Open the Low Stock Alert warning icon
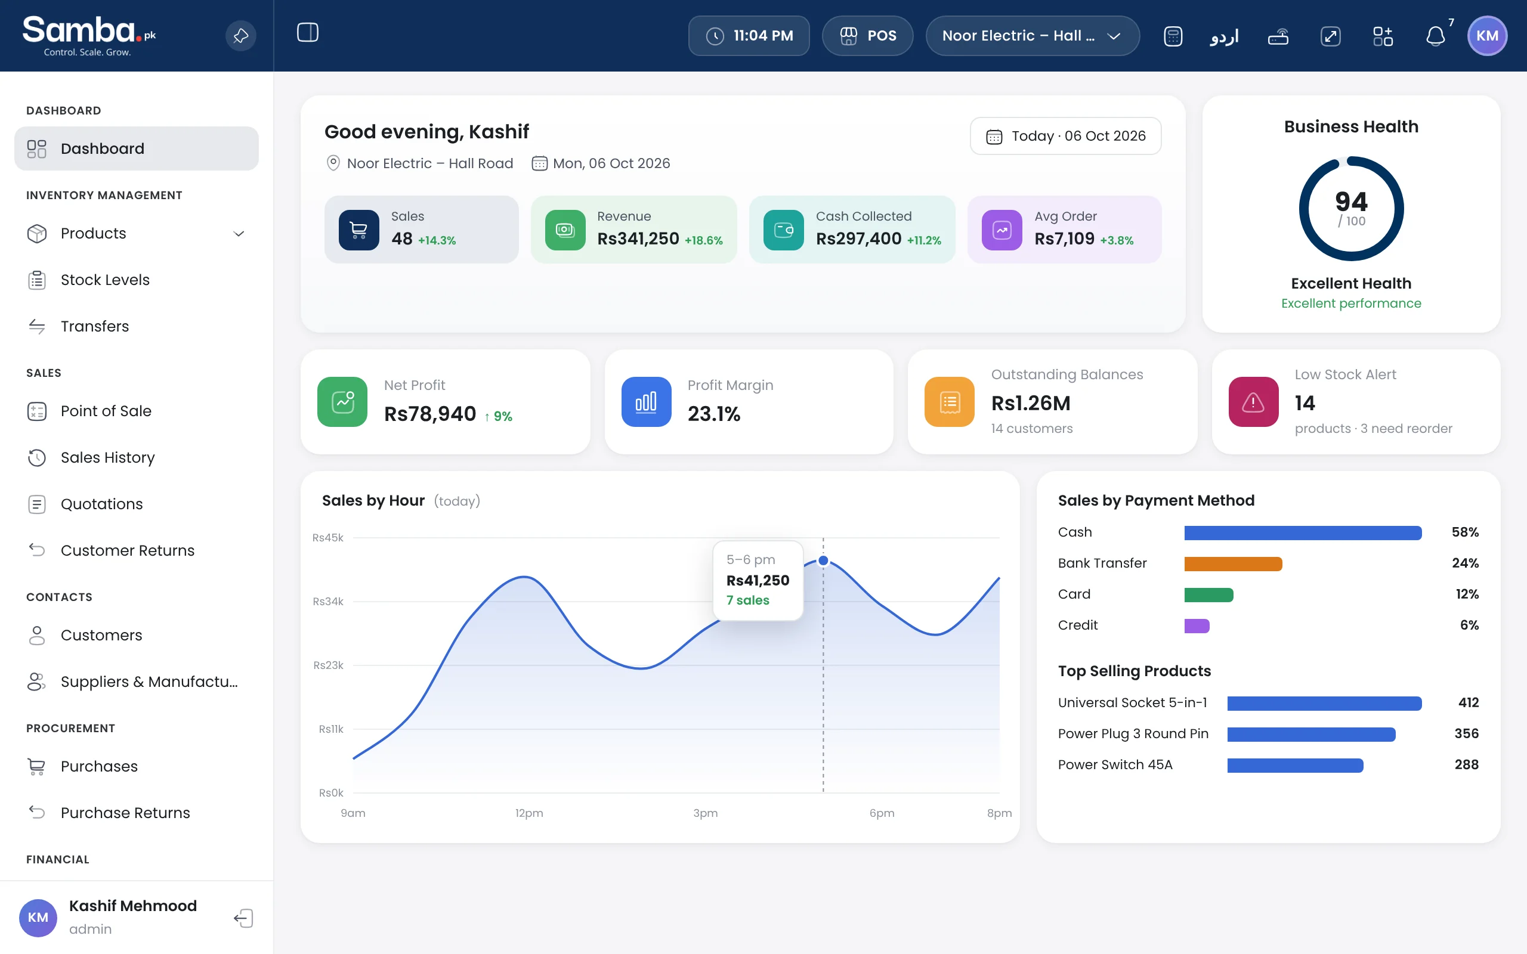This screenshot has width=1527, height=954. coord(1253,402)
